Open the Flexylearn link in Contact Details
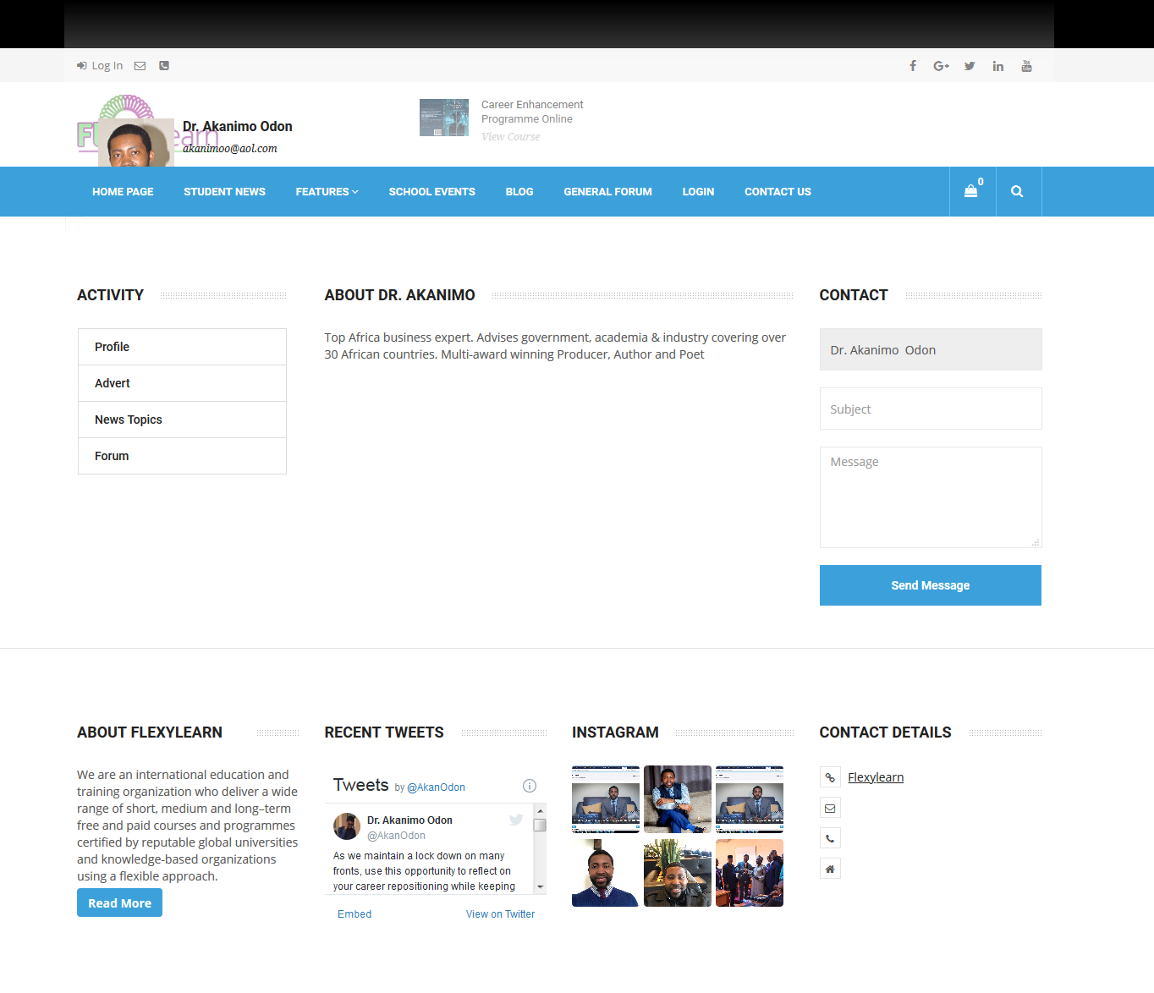Image resolution: width=1154 pixels, height=993 pixels. point(876,777)
